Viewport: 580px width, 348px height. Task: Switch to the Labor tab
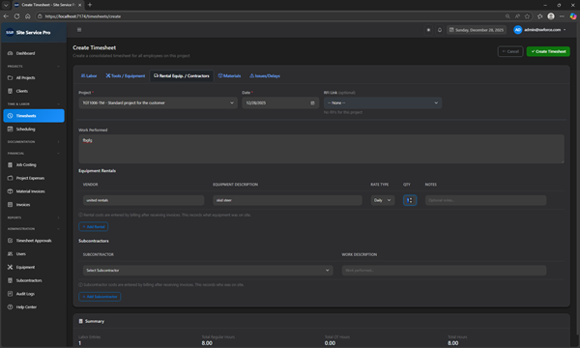89,75
